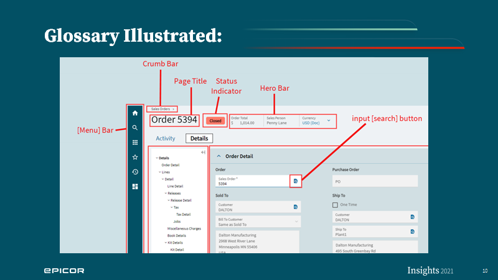Click the Ship To Plant1 field
This screenshot has width=498, height=280.
(x=375, y=231)
